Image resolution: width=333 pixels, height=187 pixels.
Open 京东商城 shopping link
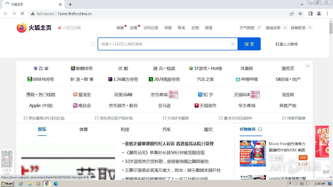159,95
